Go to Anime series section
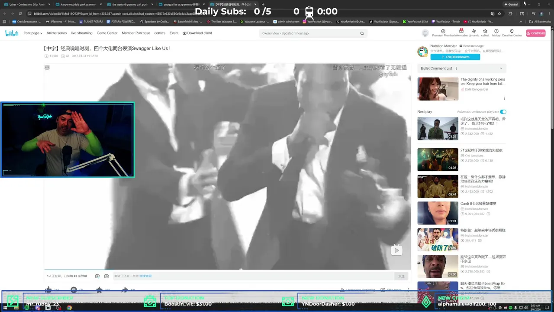The width and height of the screenshot is (554, 312). [x=57, y=33]
